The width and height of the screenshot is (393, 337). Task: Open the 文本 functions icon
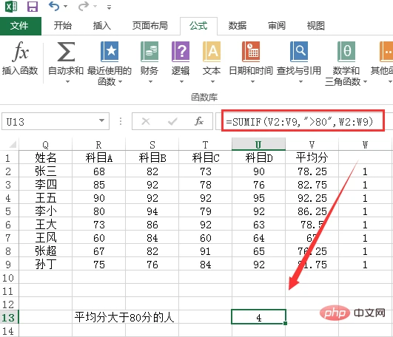[x=212, y=52]
